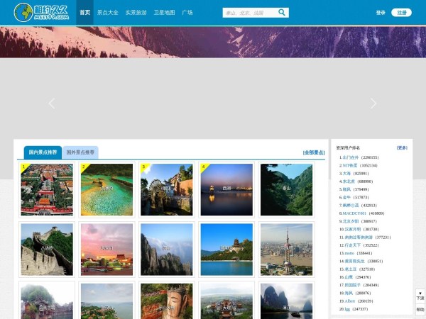Open user 海风 ranked eighteenth
Screen dimensions: 426x319
349,293
